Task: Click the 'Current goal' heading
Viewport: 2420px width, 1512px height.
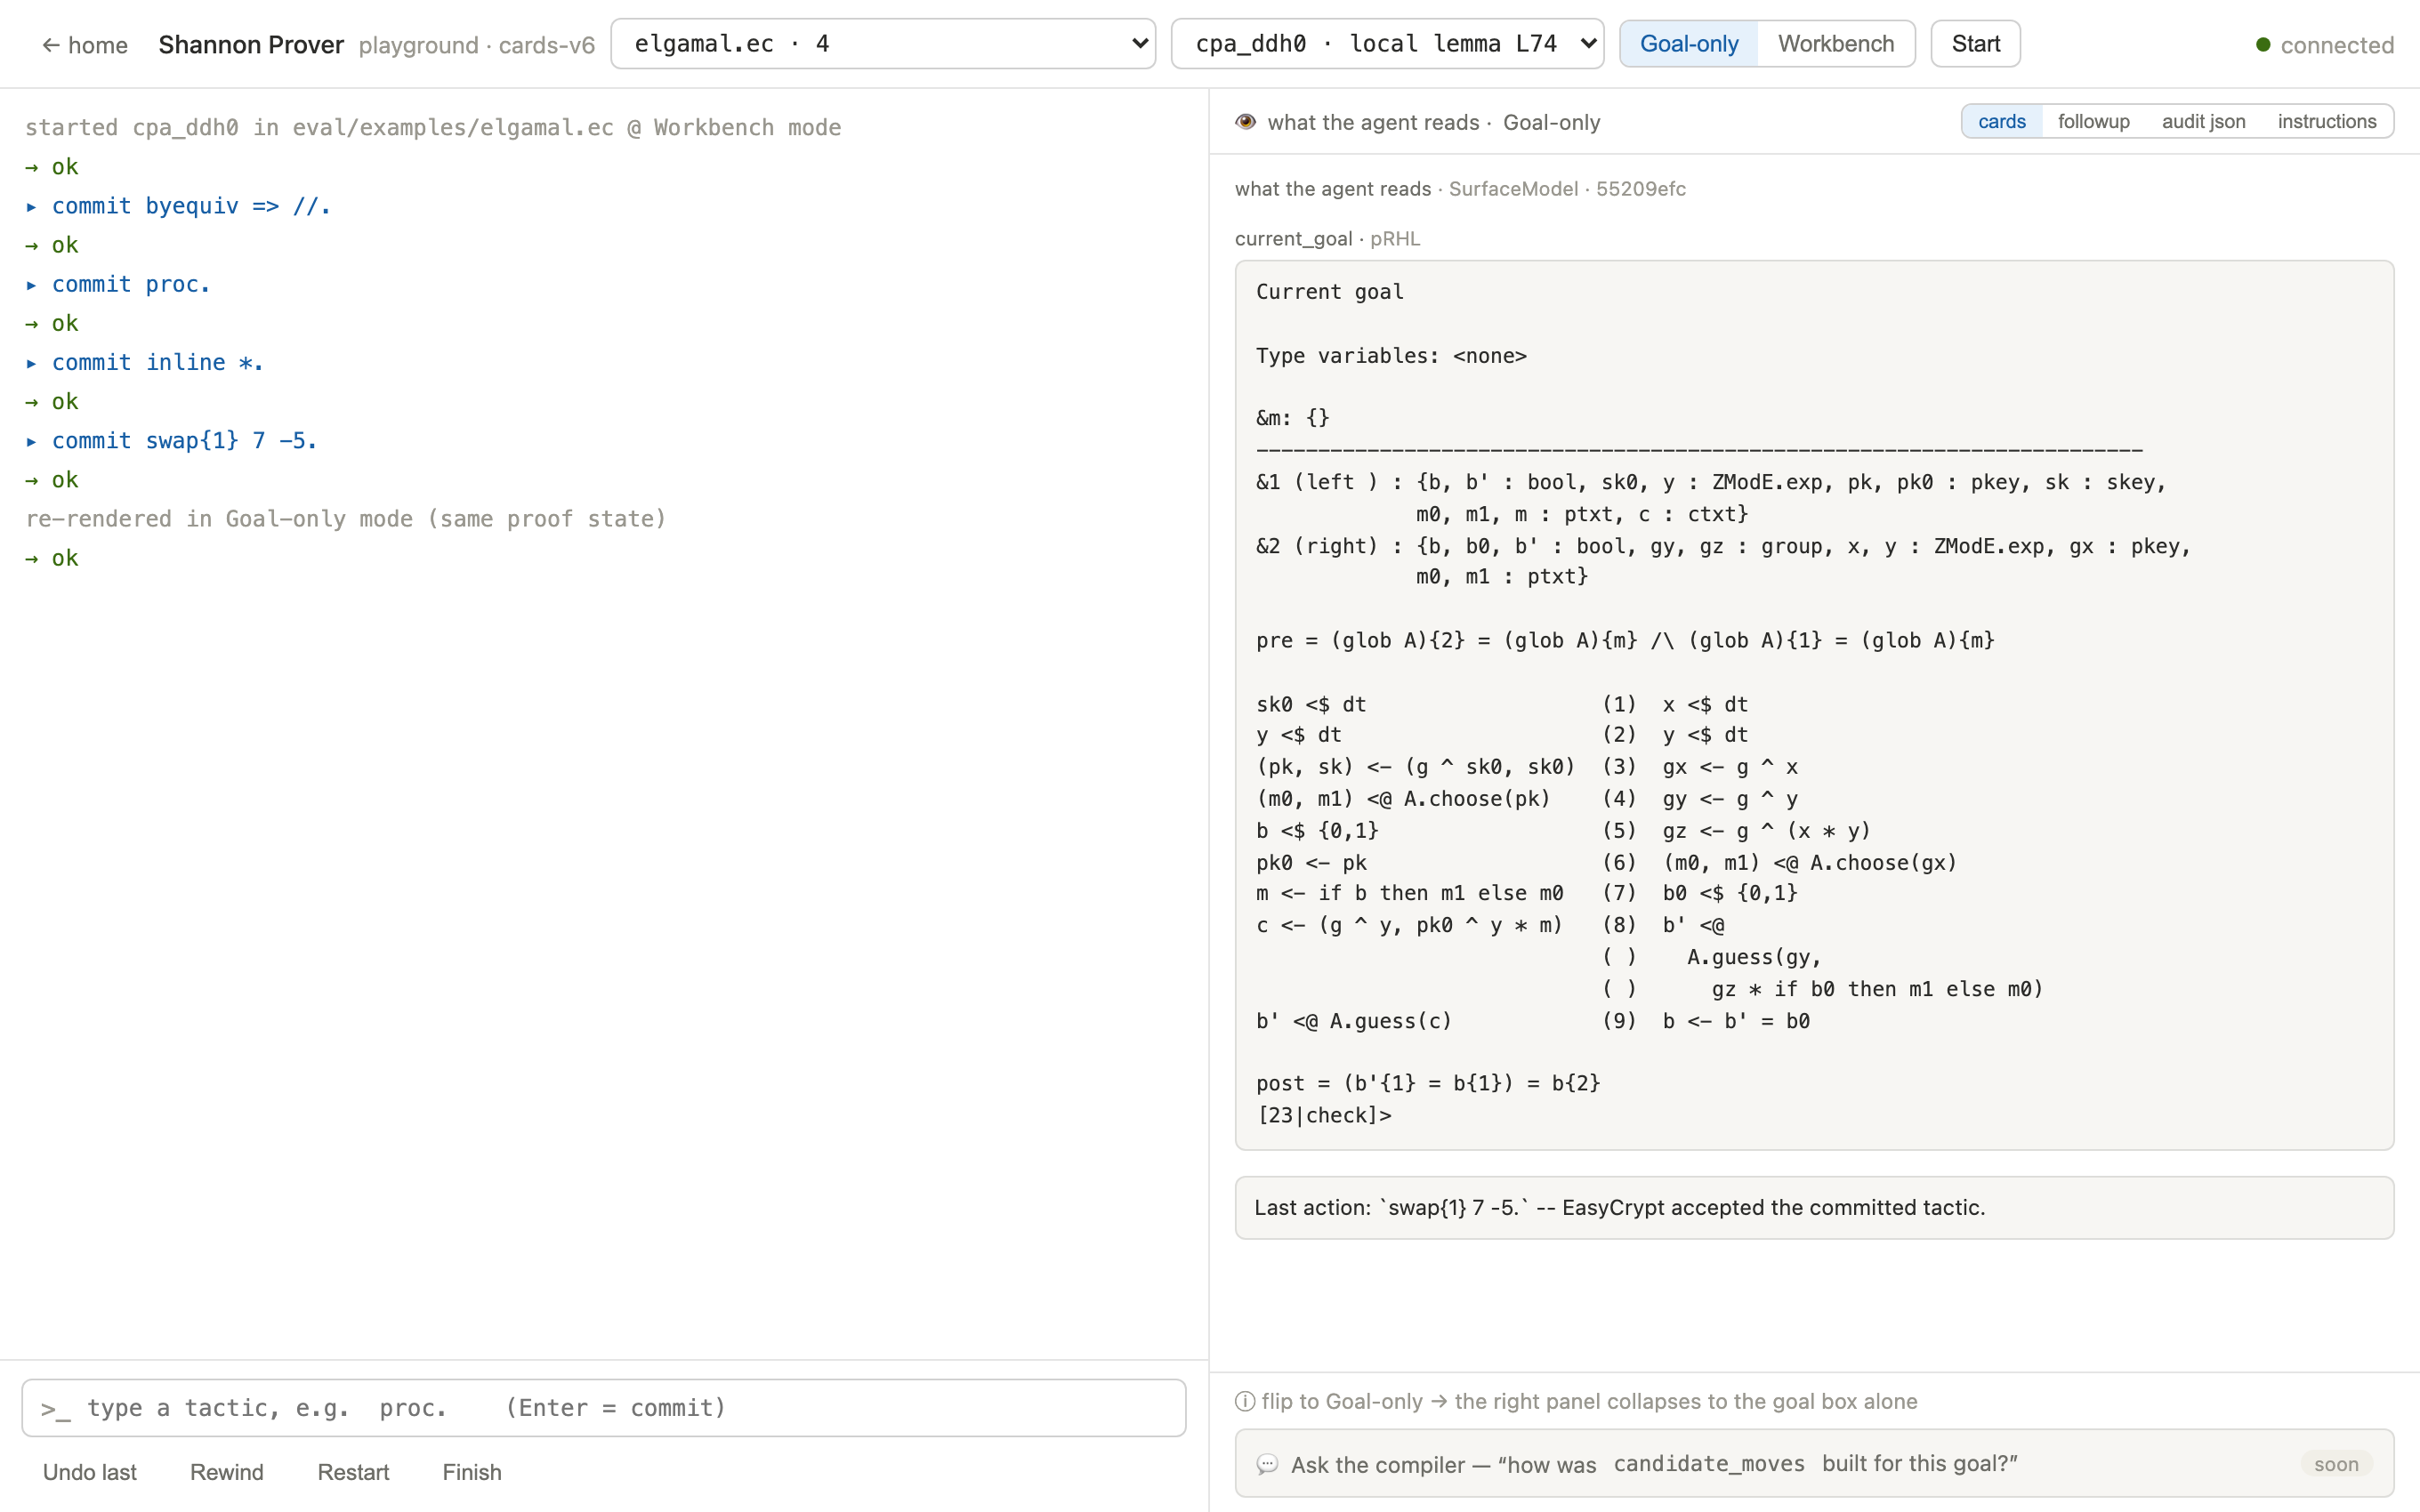Action: [x=1330, y=292]
